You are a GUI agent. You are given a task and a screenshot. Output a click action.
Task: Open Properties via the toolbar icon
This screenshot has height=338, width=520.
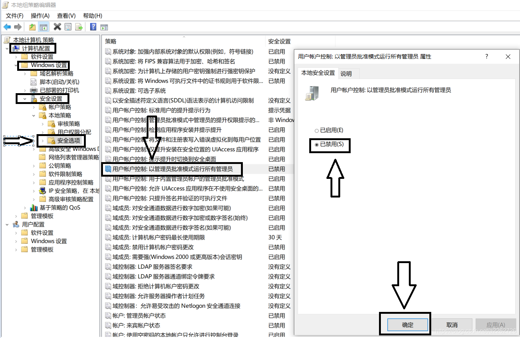(x=68, y=27)
